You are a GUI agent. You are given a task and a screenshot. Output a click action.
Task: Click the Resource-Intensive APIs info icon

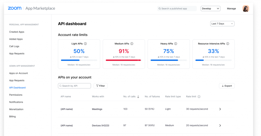click(x=228, y=44)
